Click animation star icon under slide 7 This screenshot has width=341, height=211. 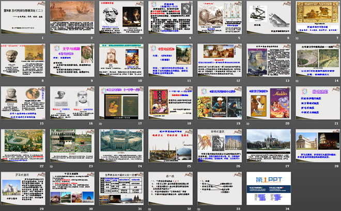pyautogui.click(x=297, y=38)
